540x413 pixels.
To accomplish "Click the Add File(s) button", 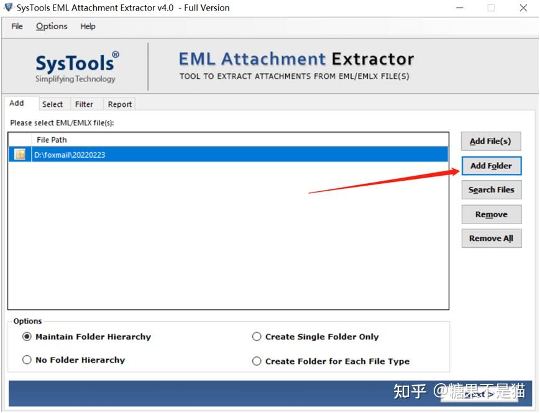I will pos(491,141).
